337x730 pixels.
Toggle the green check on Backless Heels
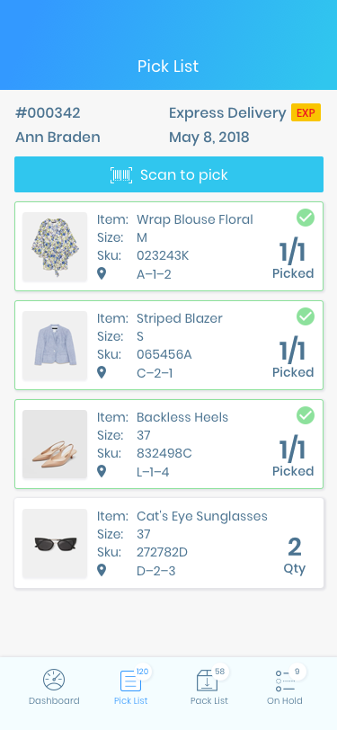[306, 415]
